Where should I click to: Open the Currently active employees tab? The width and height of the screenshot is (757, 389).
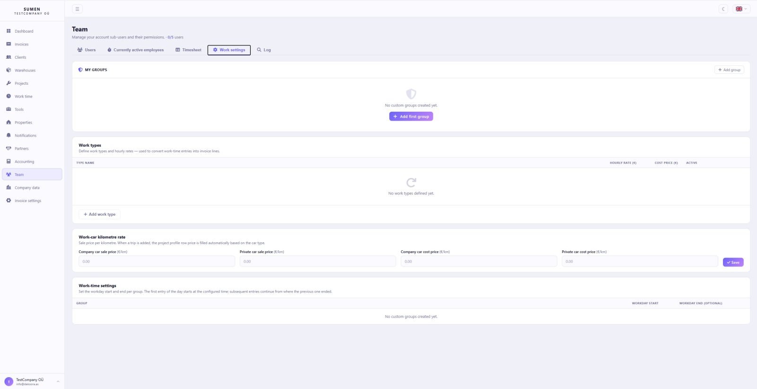[136, 50]
